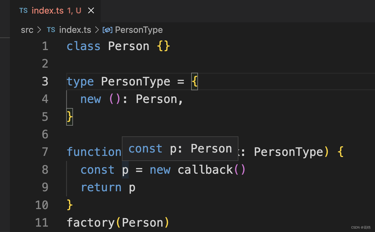Click the variable p on line 8
The image size is (375, 232).
125,170
